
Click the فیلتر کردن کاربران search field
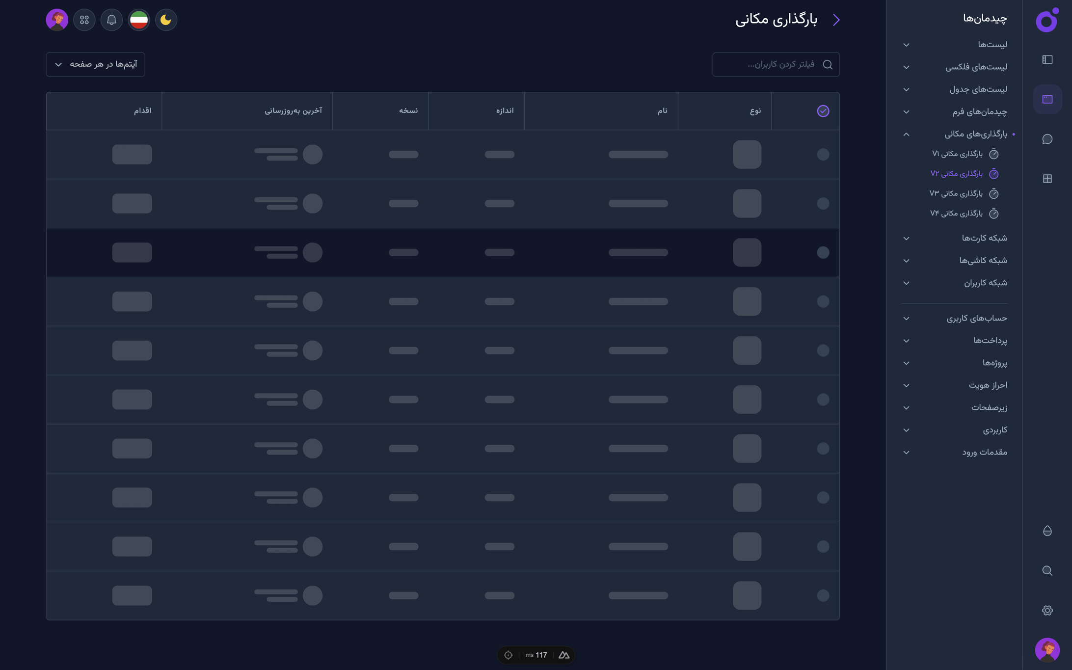776,64
